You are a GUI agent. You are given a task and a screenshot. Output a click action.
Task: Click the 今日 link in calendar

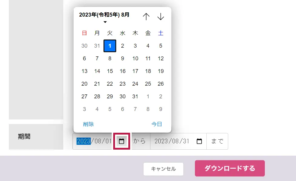pyautogui.click(x=157, y=124)
